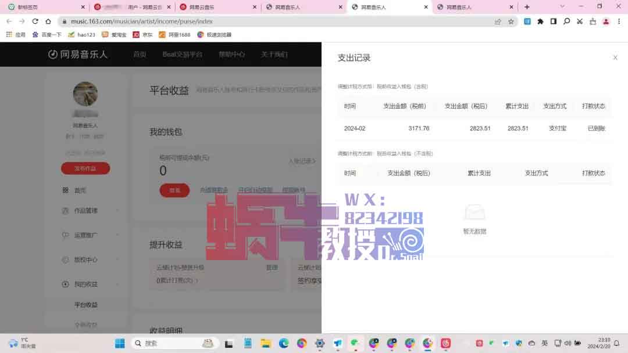The width and height of the screenshot is (628, 353).
Task: Open a new browser tab with plus button
Action: (x=527, y=7)
